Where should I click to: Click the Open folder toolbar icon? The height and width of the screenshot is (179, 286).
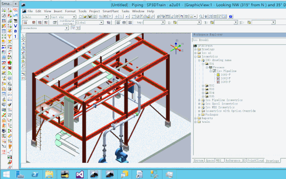[x=85, y=17]
